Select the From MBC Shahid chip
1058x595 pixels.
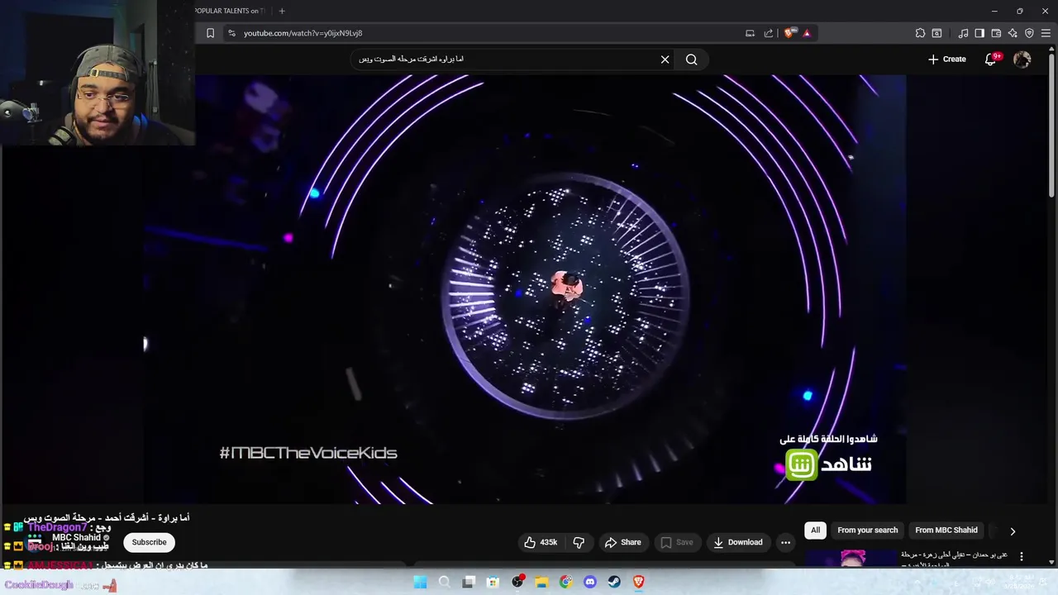(946, 531)
